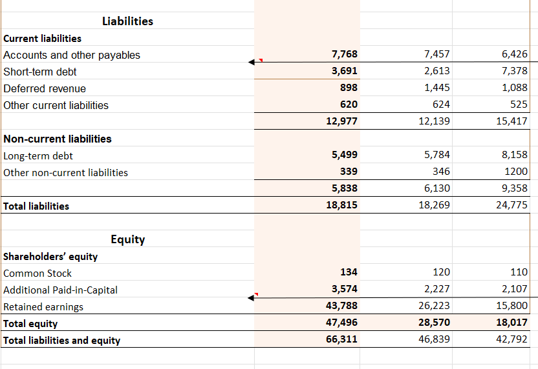The image size is (538, 369).
Task: Select the Deferred revenue label
Action: click(x=45, y=88)
